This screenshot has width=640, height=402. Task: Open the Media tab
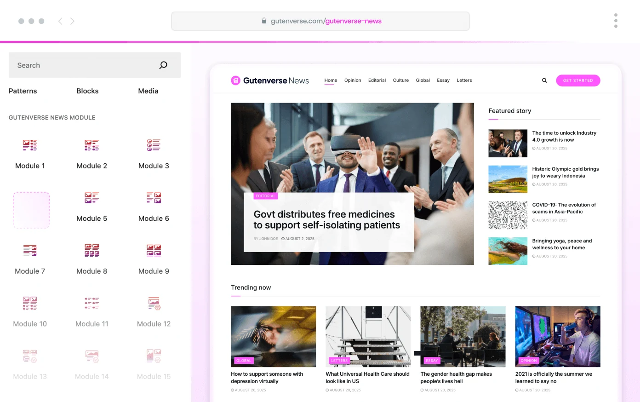click(148, 91)
